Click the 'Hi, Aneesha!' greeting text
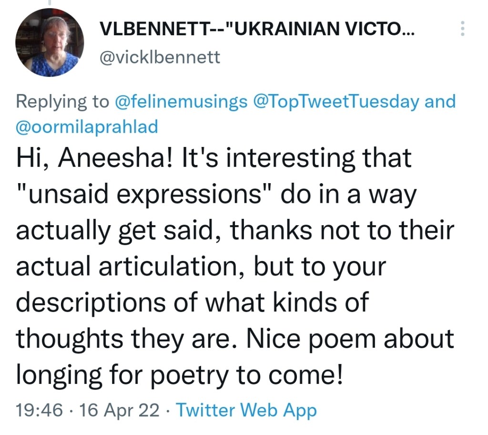488x435 pixels. 93,158
